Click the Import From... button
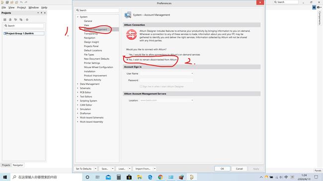This screenshot has width=323, height=181. pos(143,169)
